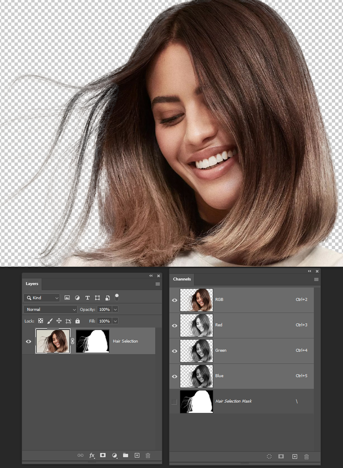Switch to the Channels tab

click(182, 279)
